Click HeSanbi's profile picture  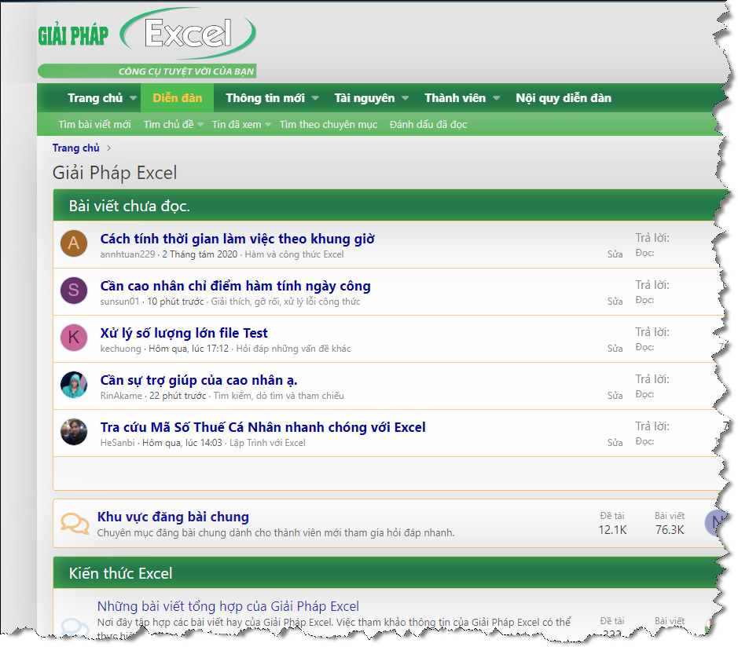(74, 433)
